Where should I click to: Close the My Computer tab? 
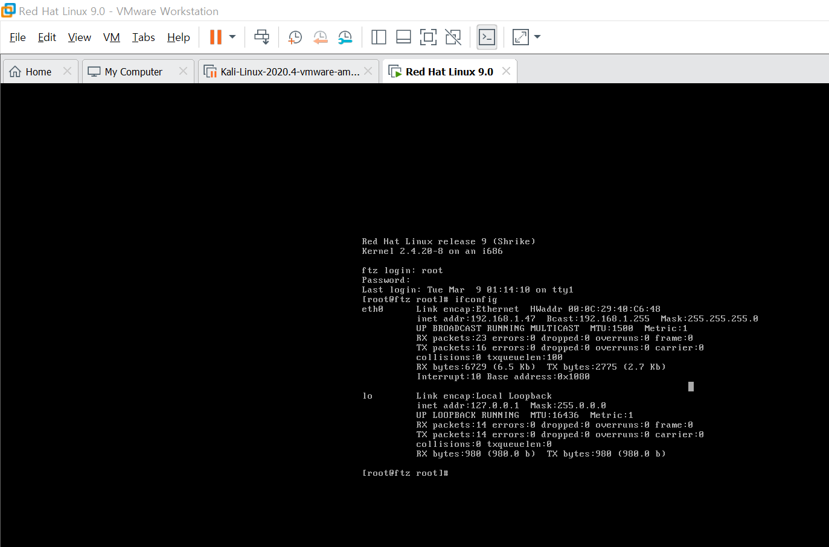184,71
